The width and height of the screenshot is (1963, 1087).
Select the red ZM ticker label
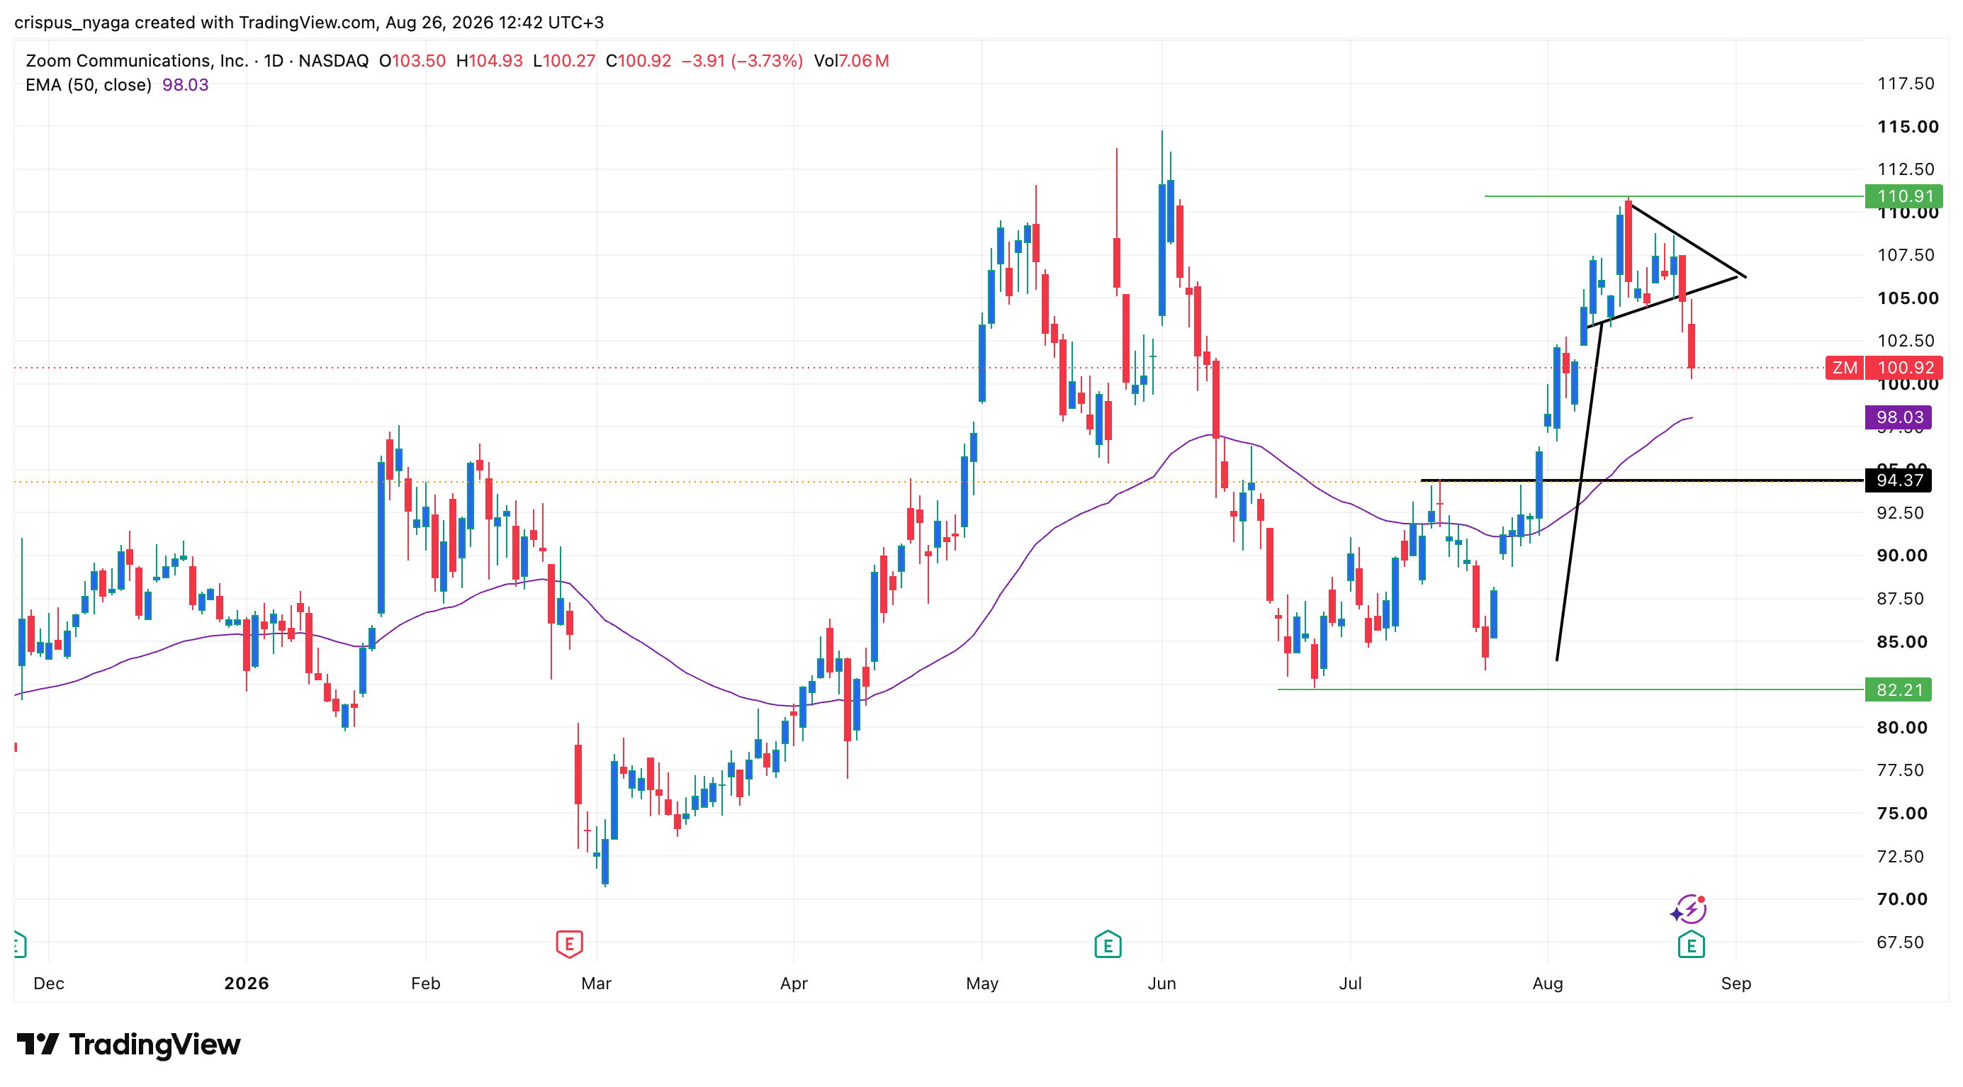pyautogui.click(x=1844, y=368)
